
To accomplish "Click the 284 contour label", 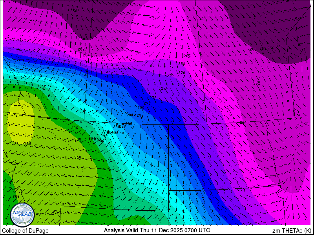I will (x=130, y=115).
